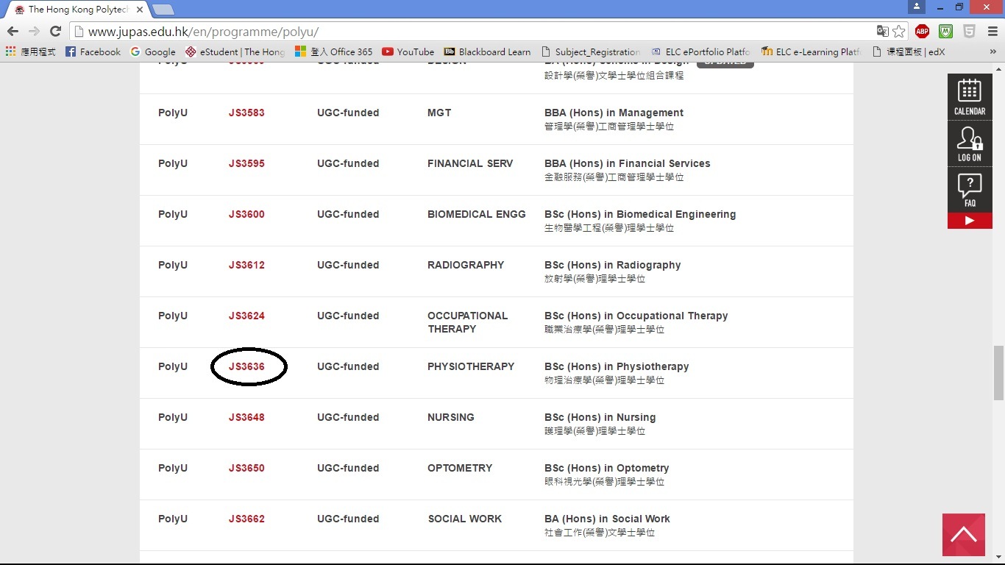Open the Calendar sidebar icon
The height and width of the screenshot is (565, 1005).
970,97
